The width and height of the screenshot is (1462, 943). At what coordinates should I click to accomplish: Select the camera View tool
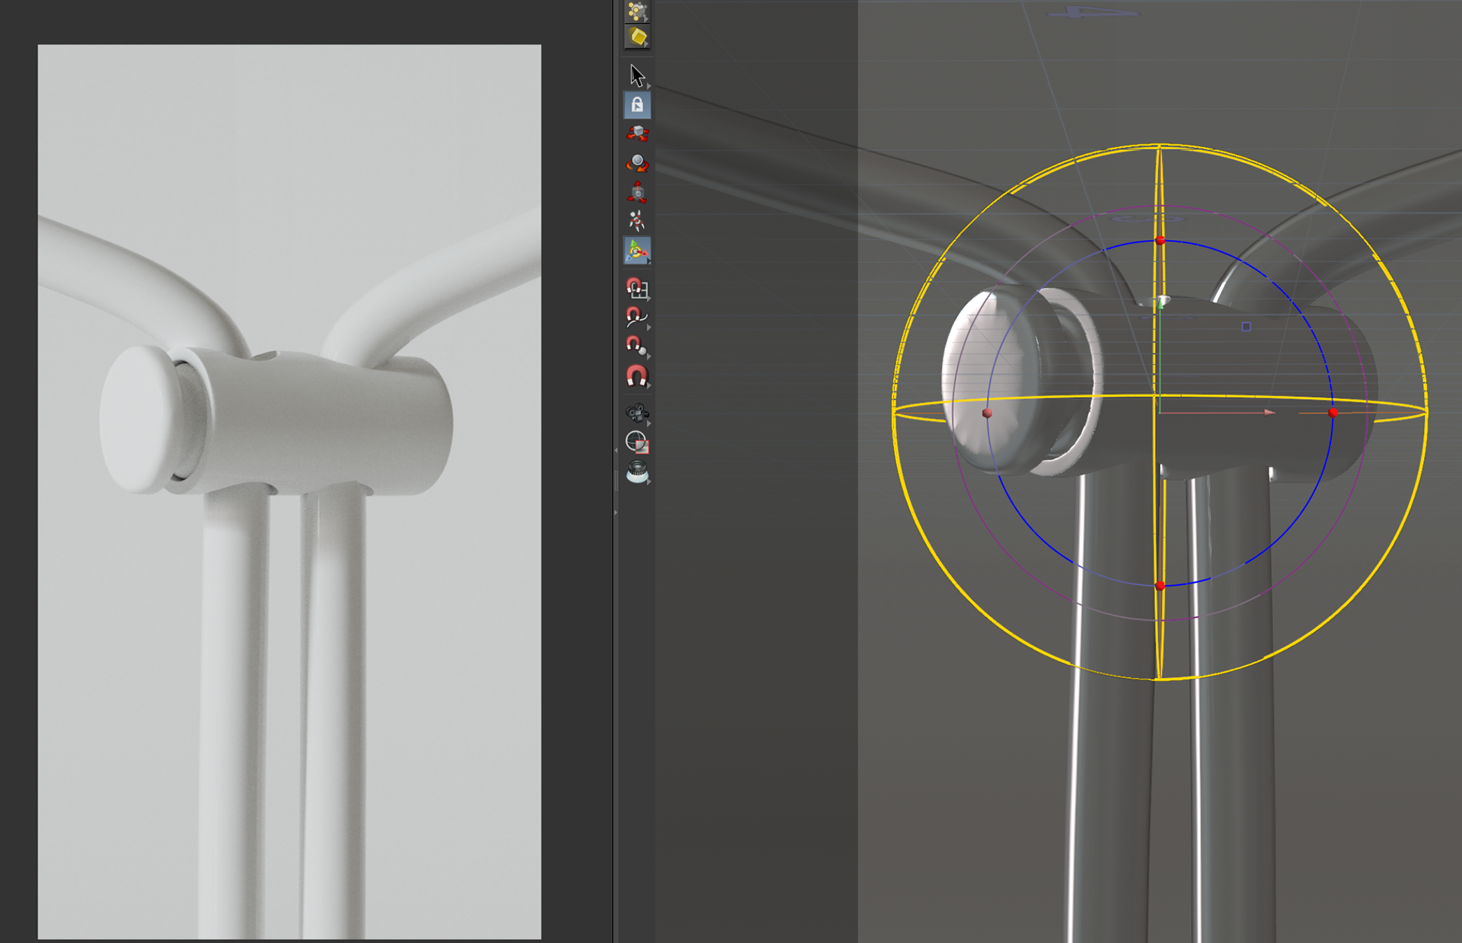click(x=637, y=413)
